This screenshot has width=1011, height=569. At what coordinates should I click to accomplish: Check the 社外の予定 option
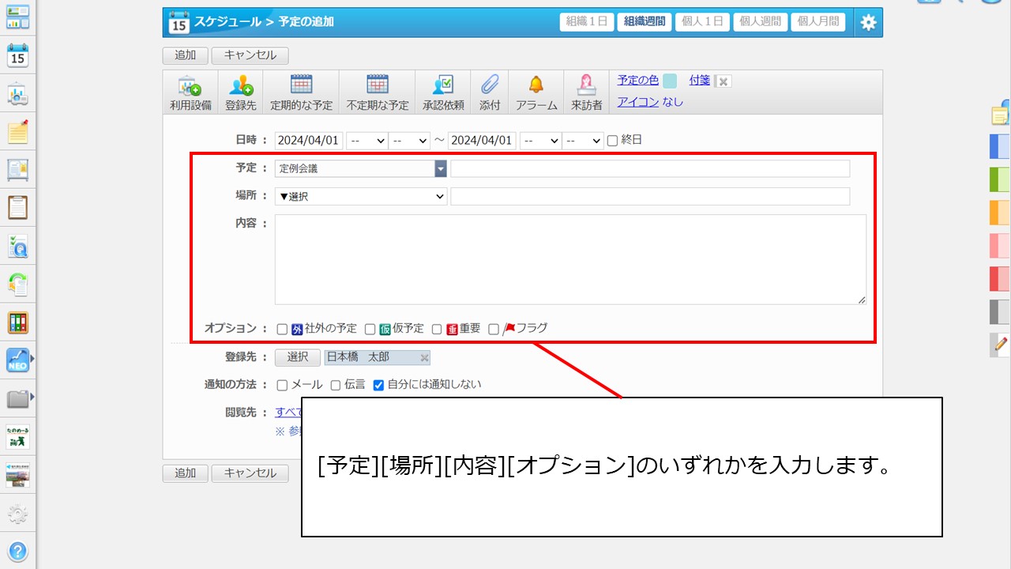point(282,330)
